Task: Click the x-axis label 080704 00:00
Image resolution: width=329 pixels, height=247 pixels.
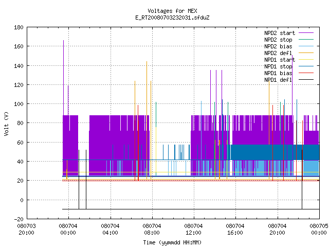Action: 68,230
